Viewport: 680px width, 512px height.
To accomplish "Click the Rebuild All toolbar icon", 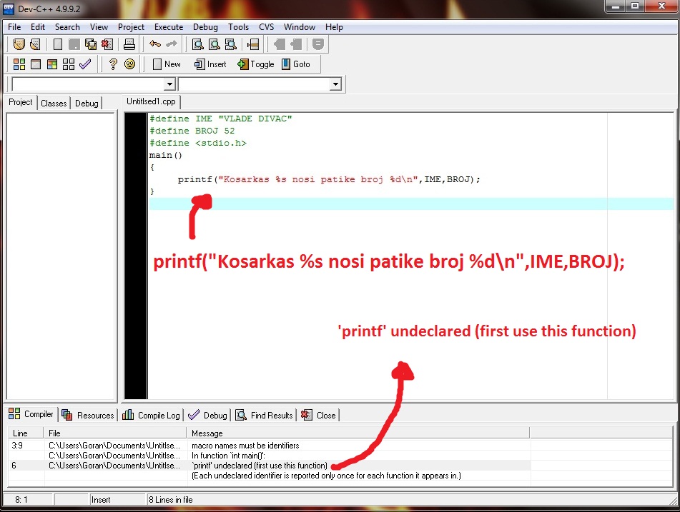I will (69, 64).
